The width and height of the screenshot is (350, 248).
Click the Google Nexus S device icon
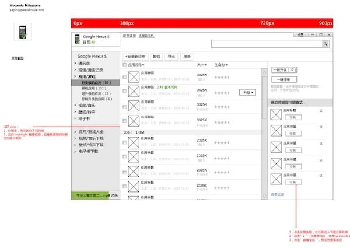pyautogui.click(x=76, y=39)
